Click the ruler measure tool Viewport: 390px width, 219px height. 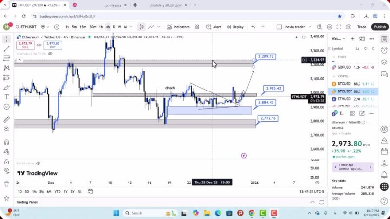[x=7, y=119]
